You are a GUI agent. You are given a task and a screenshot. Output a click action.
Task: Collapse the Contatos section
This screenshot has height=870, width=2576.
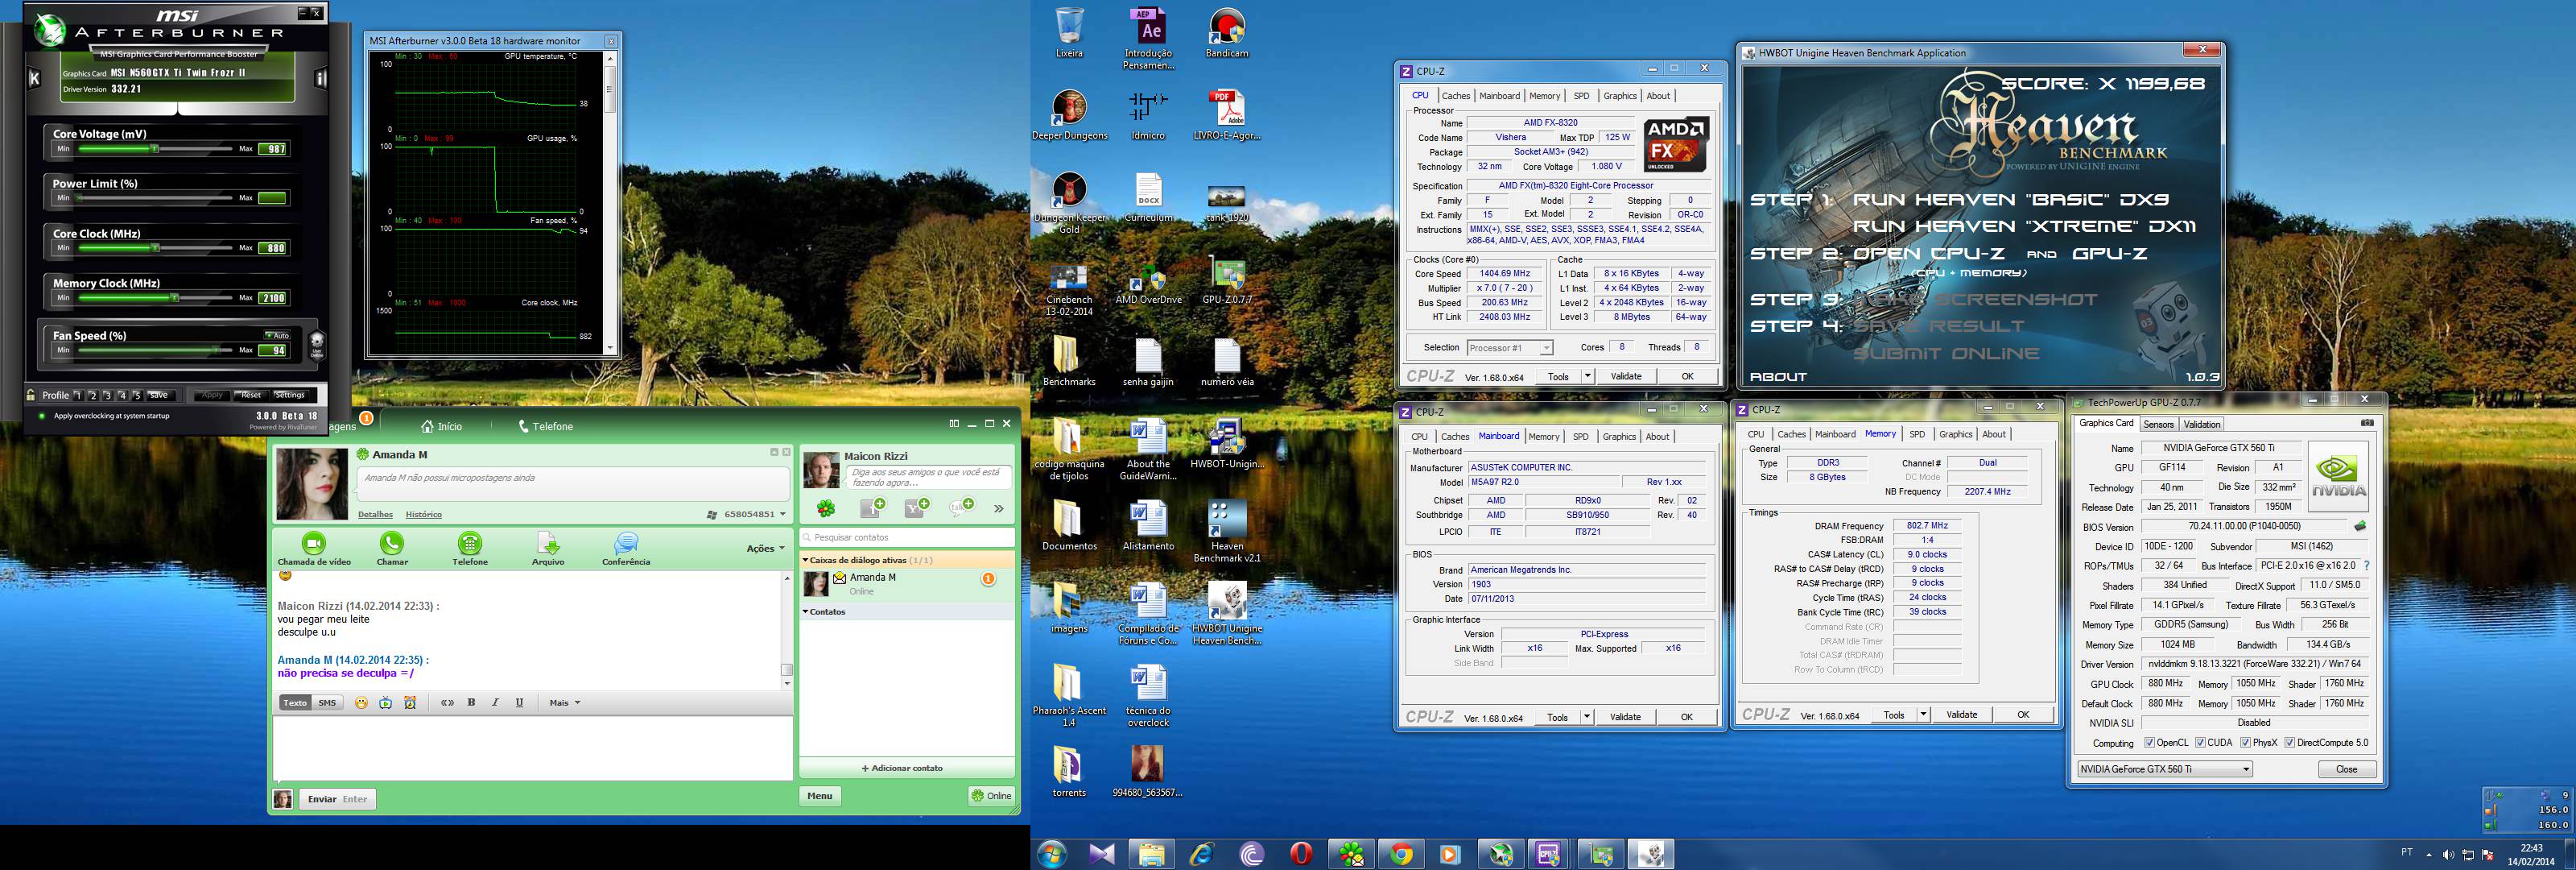[x=806, y=611]
